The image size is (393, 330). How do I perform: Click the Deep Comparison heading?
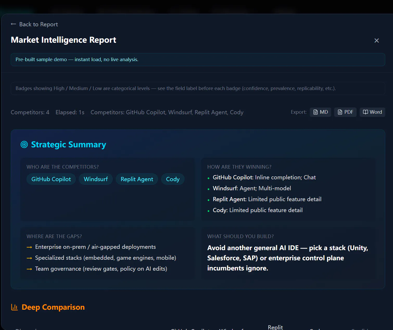pos(53,307)
